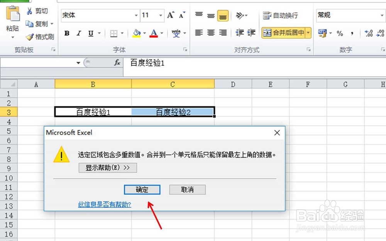Apply Percent Style from the Number group
This screenshot has height=241, width=386.
[340, 34]
